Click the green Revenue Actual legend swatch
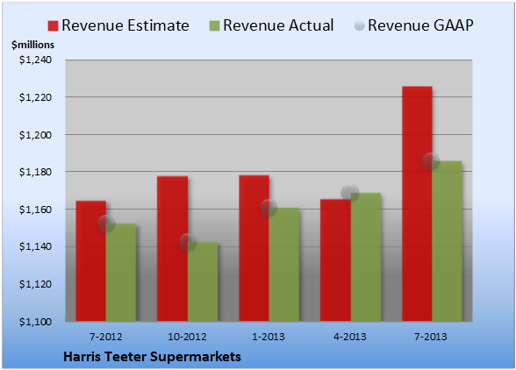516x370 pixels. coord(214,25)
